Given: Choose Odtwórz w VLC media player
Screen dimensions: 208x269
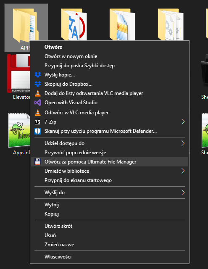Looking at the screenshot, I should 110,113.
